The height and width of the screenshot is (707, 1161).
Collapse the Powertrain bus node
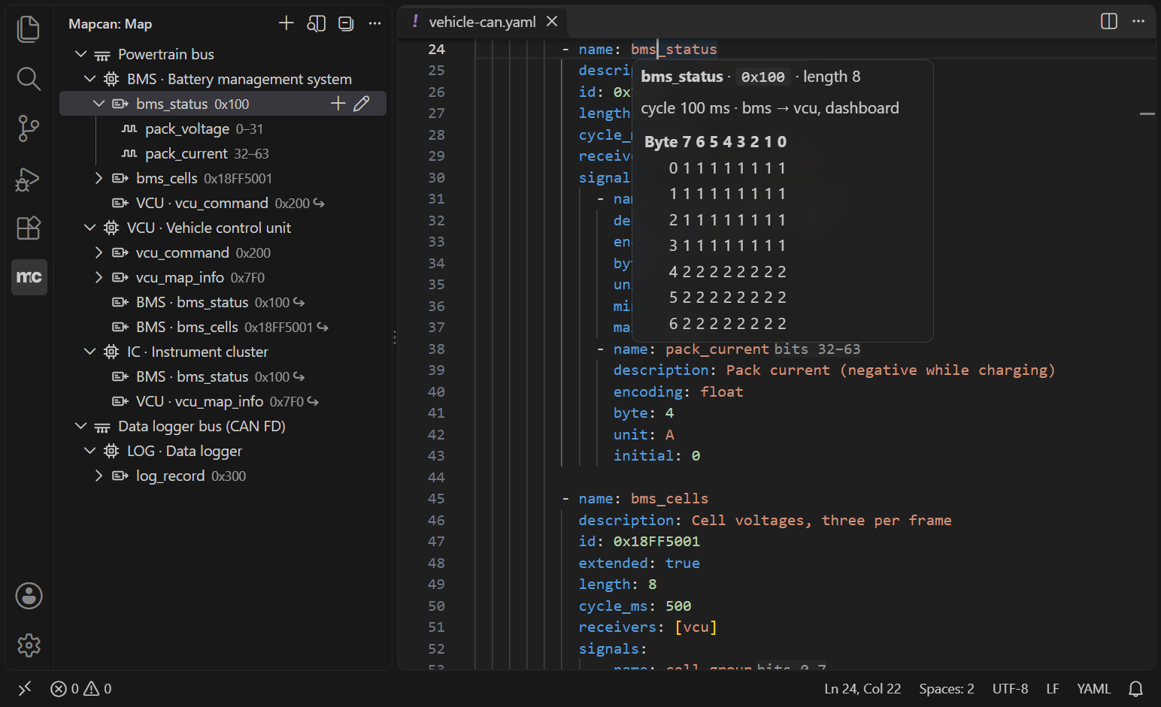[x=81, y=54]
